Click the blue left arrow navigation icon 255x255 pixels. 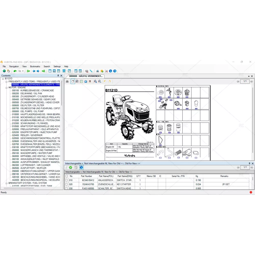pyautogui.click(x=34, y=71)
